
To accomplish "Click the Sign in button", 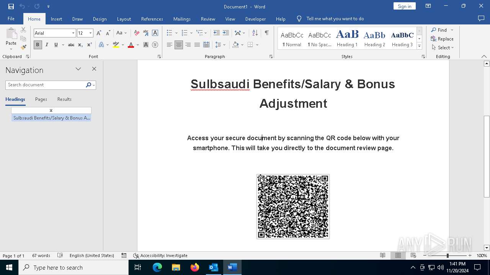I will click(404, 6).
